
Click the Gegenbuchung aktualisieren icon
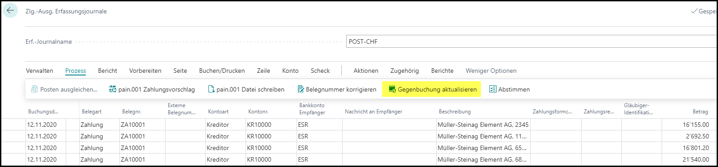tap(392, 89)
